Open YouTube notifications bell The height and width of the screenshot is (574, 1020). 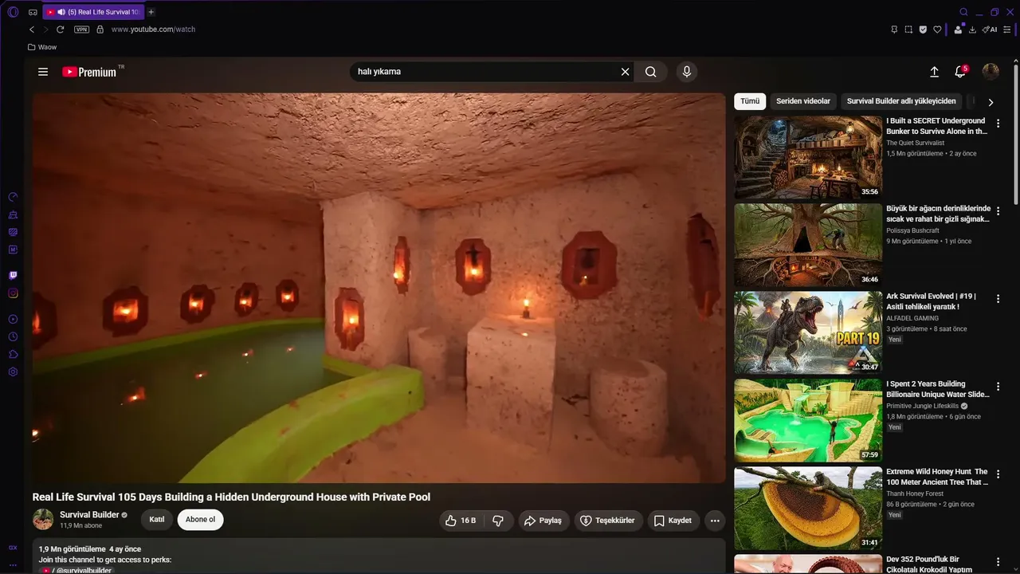(x=960, y=72)
